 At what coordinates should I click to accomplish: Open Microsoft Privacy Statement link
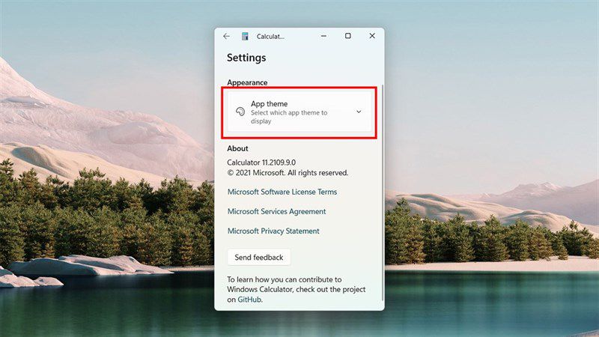273,231
